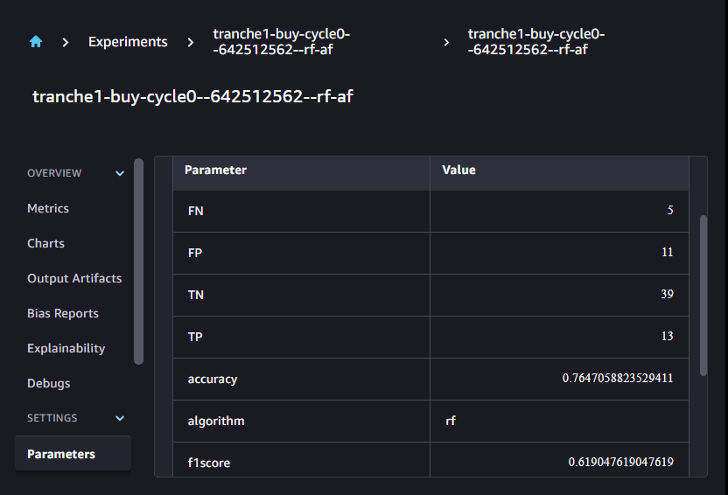
Task: Select Output Artifacts in sidebar
Action: click(74, 278)
